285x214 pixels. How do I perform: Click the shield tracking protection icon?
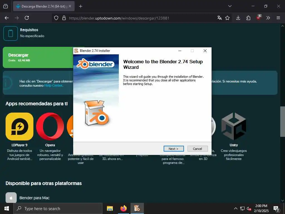pyautogui.click(x=56, y=18)
